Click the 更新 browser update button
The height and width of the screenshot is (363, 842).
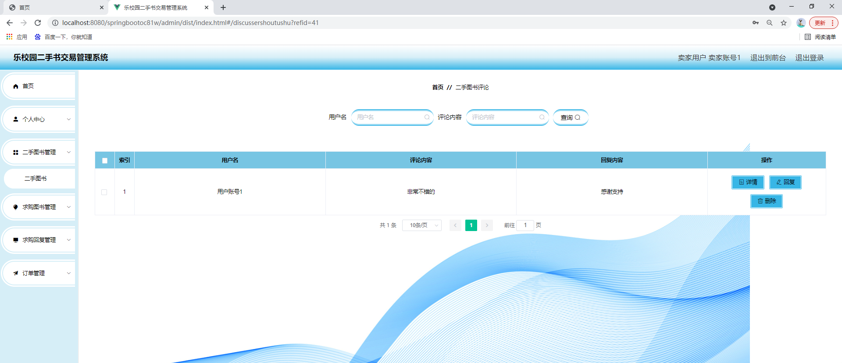(824, 23)
